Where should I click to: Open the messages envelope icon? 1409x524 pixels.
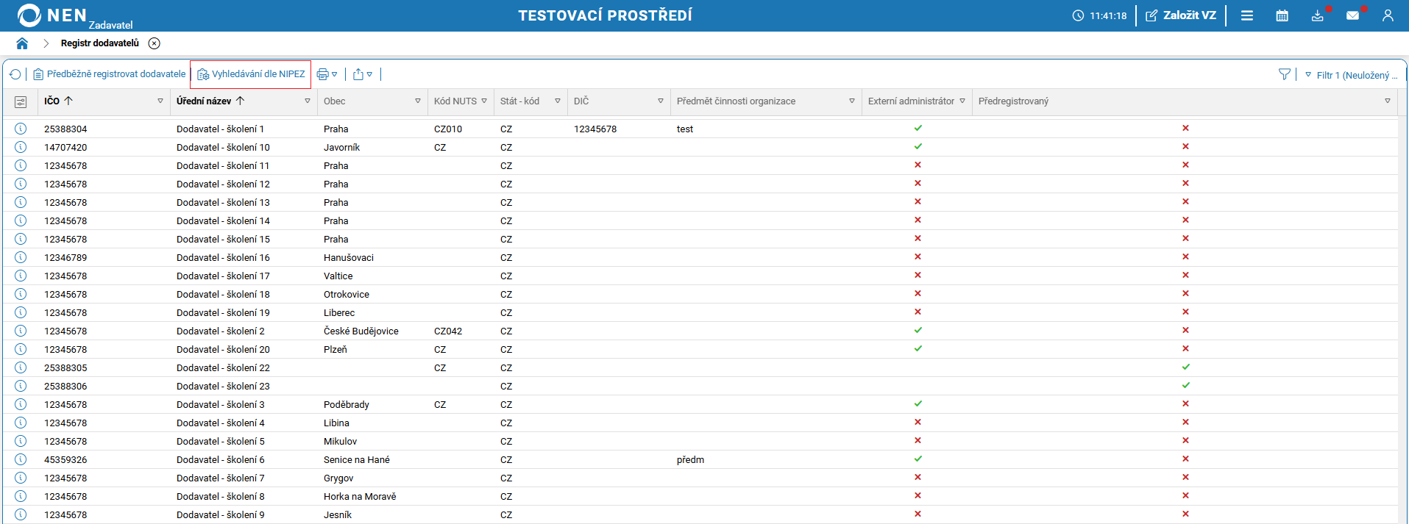pyautogui.click(x=1352, y=15)
